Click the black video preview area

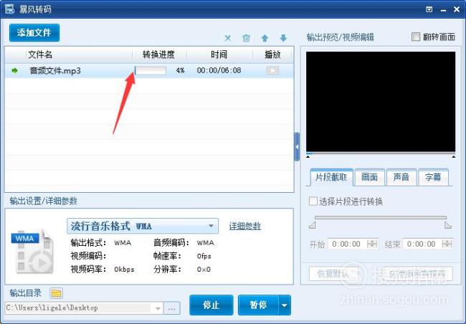(381, 102)
